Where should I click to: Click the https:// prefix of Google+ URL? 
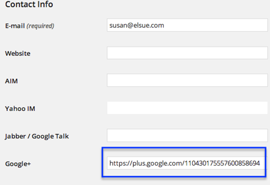[120, 163]
